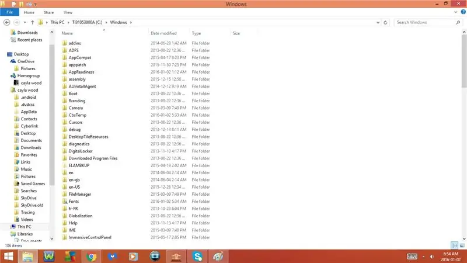
Task: Click the Videos folder icon in tree
Action: coord(17,220)
